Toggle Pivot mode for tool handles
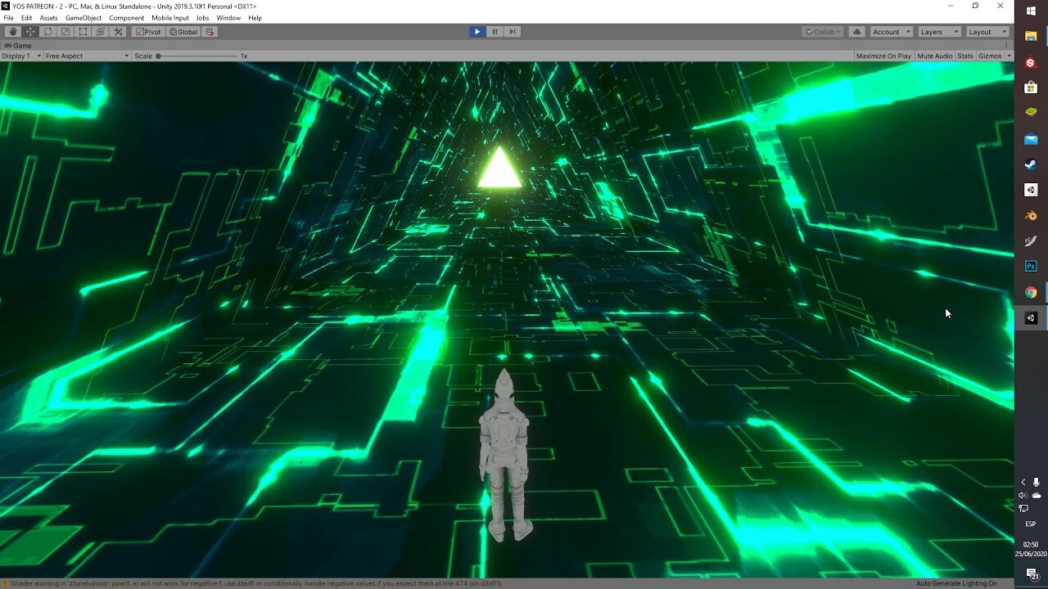1048x589 pixels. (147, 31)
